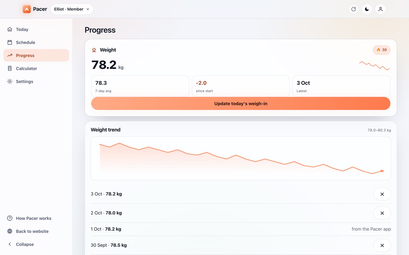
Task: Click the Weight trend heading
Action: click(x=106, y=130)
